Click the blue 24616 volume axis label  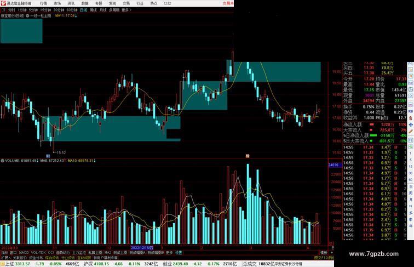point(335,165)
